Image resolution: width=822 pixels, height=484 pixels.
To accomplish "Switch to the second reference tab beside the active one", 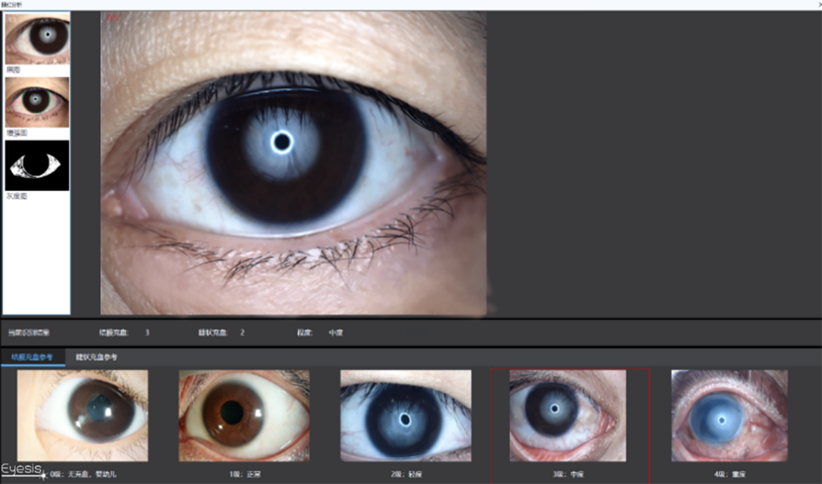I will [x=97, y=357].
